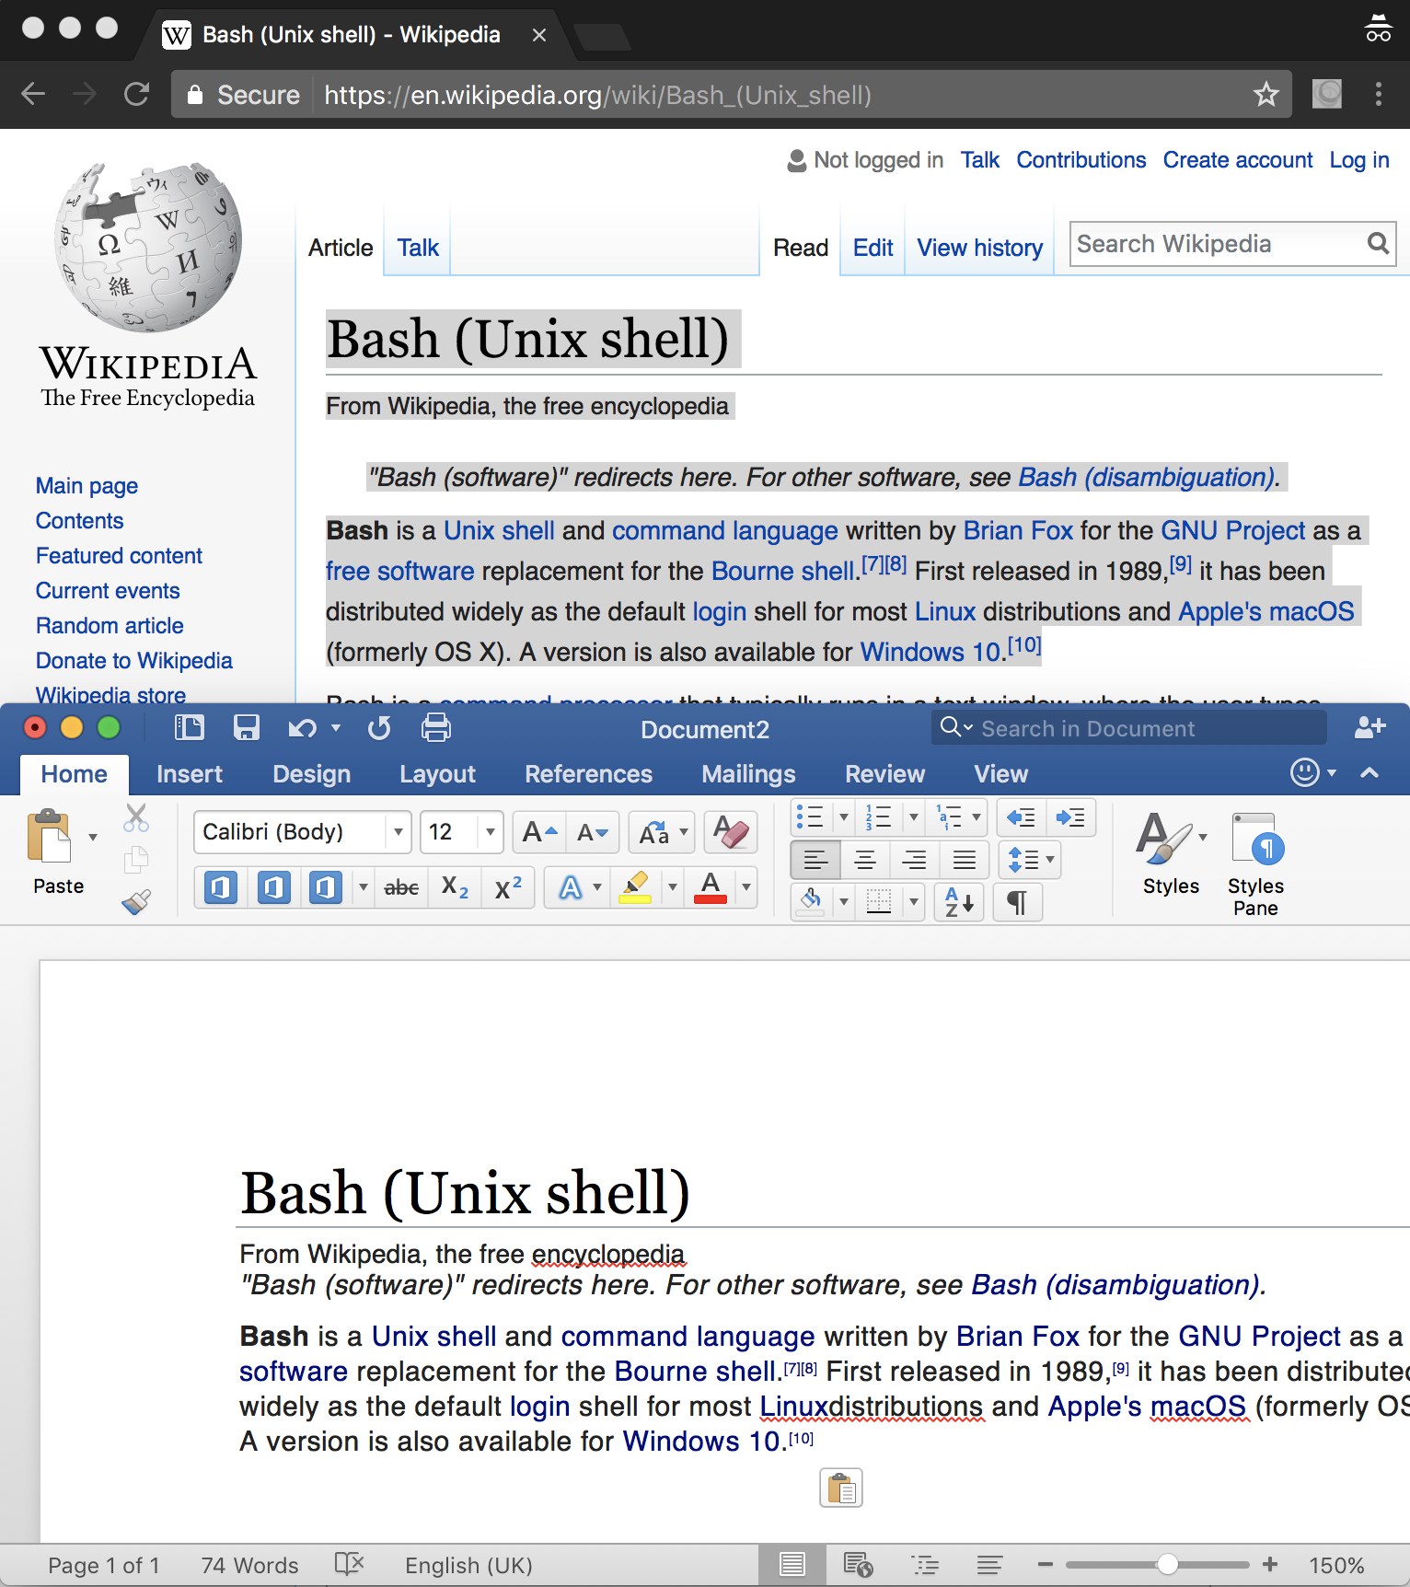Click the Wikipedia View history tab
Image resolution: width=1410 pixels, height=1587 pixels.
[979, 248]
